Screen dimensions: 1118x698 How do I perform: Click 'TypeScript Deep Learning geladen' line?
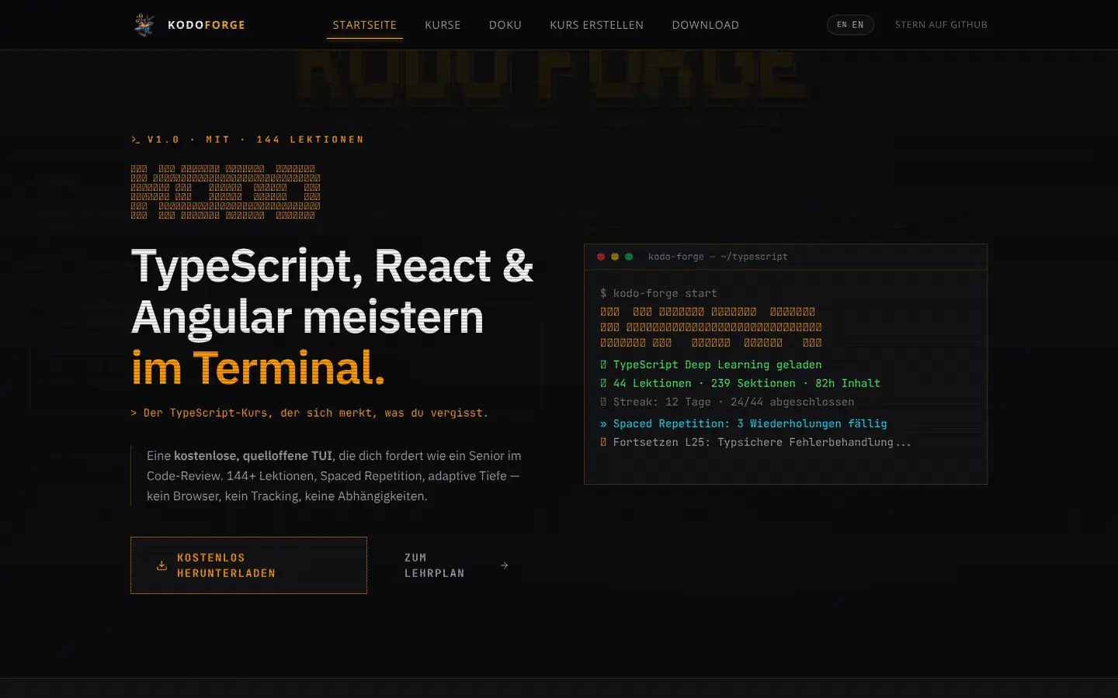point(710,365)
